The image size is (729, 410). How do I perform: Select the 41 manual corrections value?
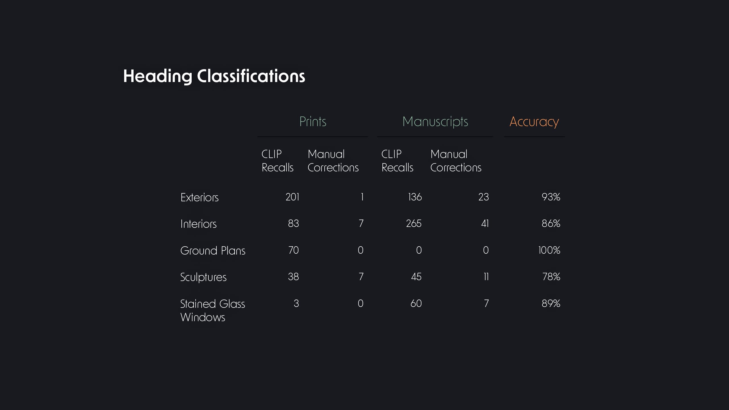[485, 224]
